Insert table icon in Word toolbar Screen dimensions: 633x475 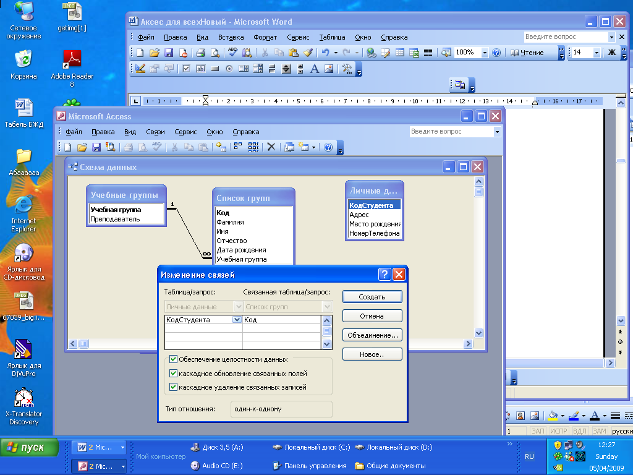(x=400, y=53)
